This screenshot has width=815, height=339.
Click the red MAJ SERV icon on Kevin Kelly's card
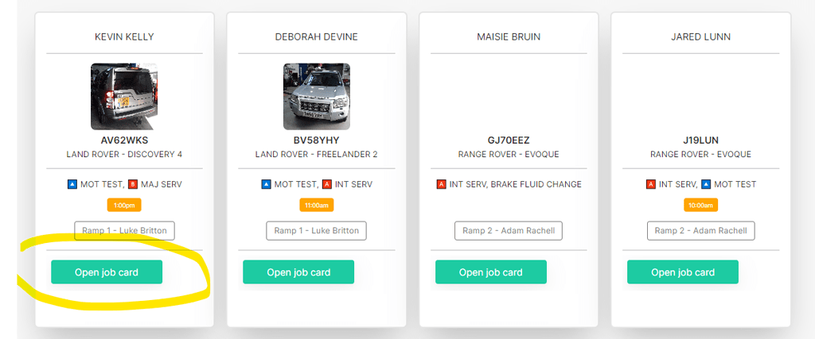(133, 185)
